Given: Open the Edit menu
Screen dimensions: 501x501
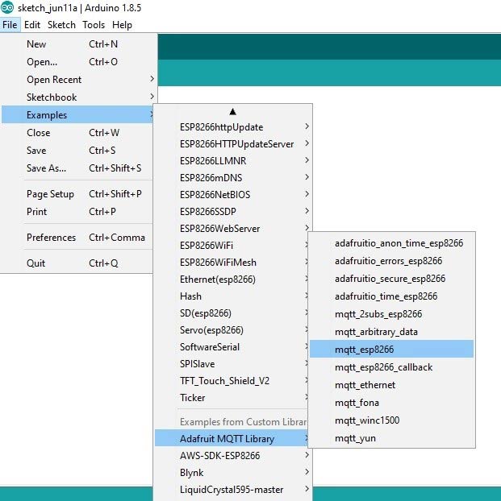Looking at the screenshot, I should pyautogui.click(x=32, y=25).
